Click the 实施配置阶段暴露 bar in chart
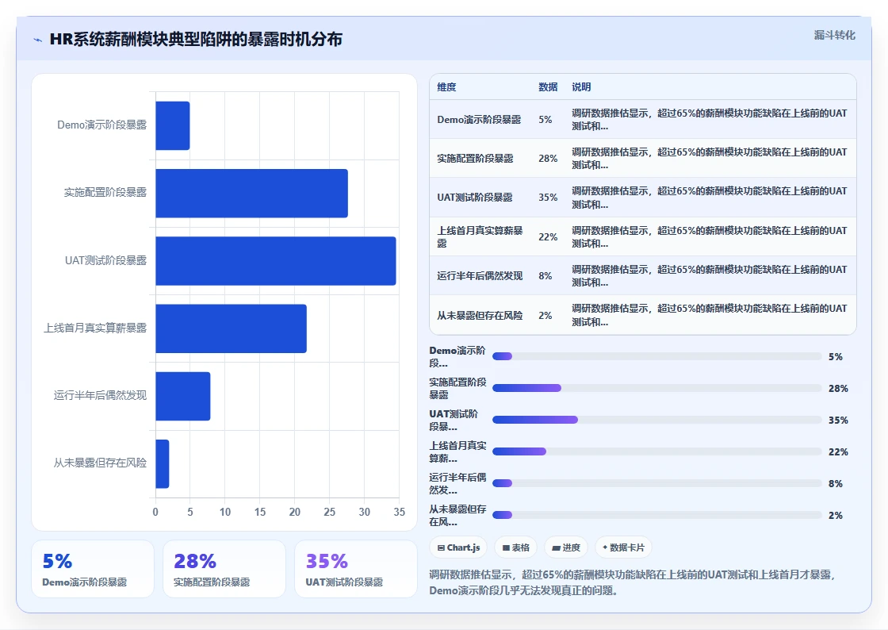The image size is (888, 630). pos(252,193)
